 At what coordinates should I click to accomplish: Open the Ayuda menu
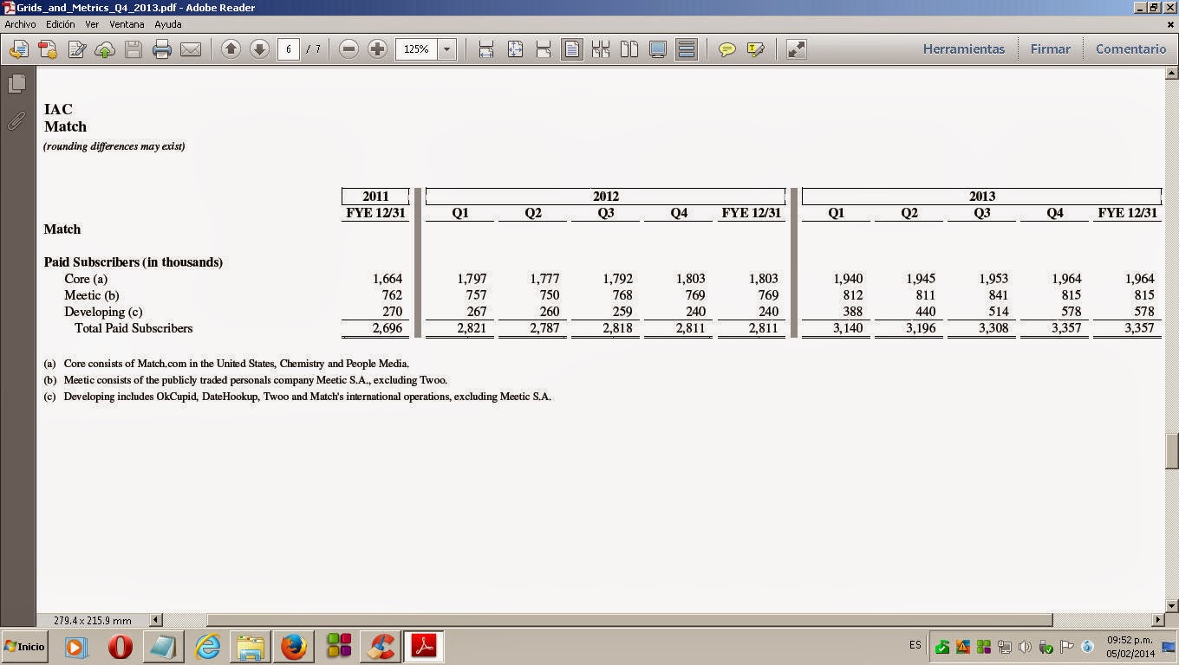[168, 24]
